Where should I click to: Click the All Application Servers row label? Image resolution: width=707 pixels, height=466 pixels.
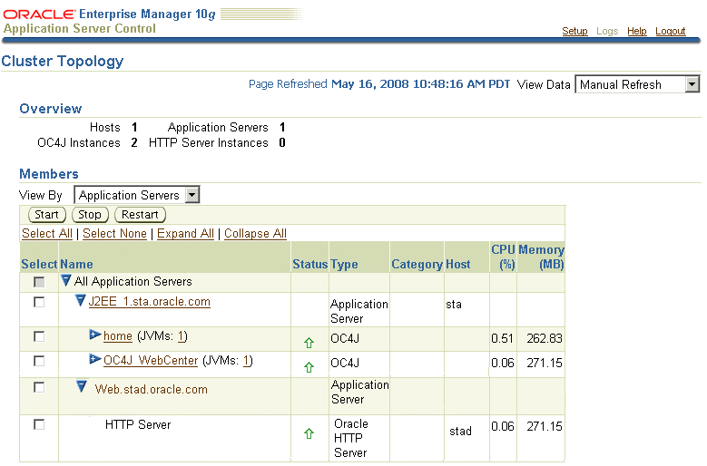133,281
